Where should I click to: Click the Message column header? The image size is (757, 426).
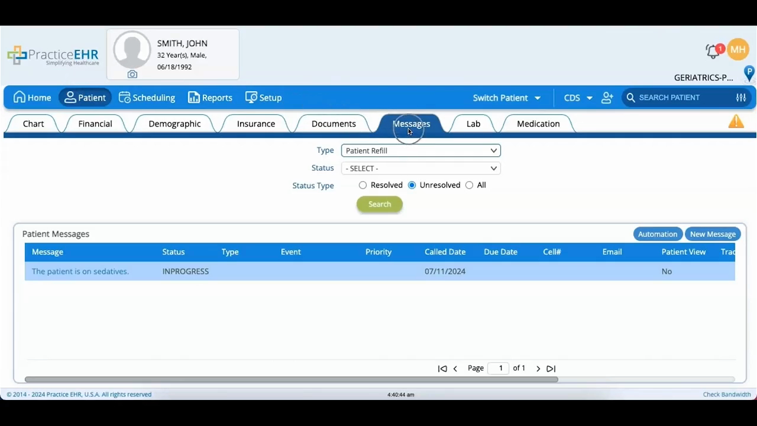click(x=47, y=252)
